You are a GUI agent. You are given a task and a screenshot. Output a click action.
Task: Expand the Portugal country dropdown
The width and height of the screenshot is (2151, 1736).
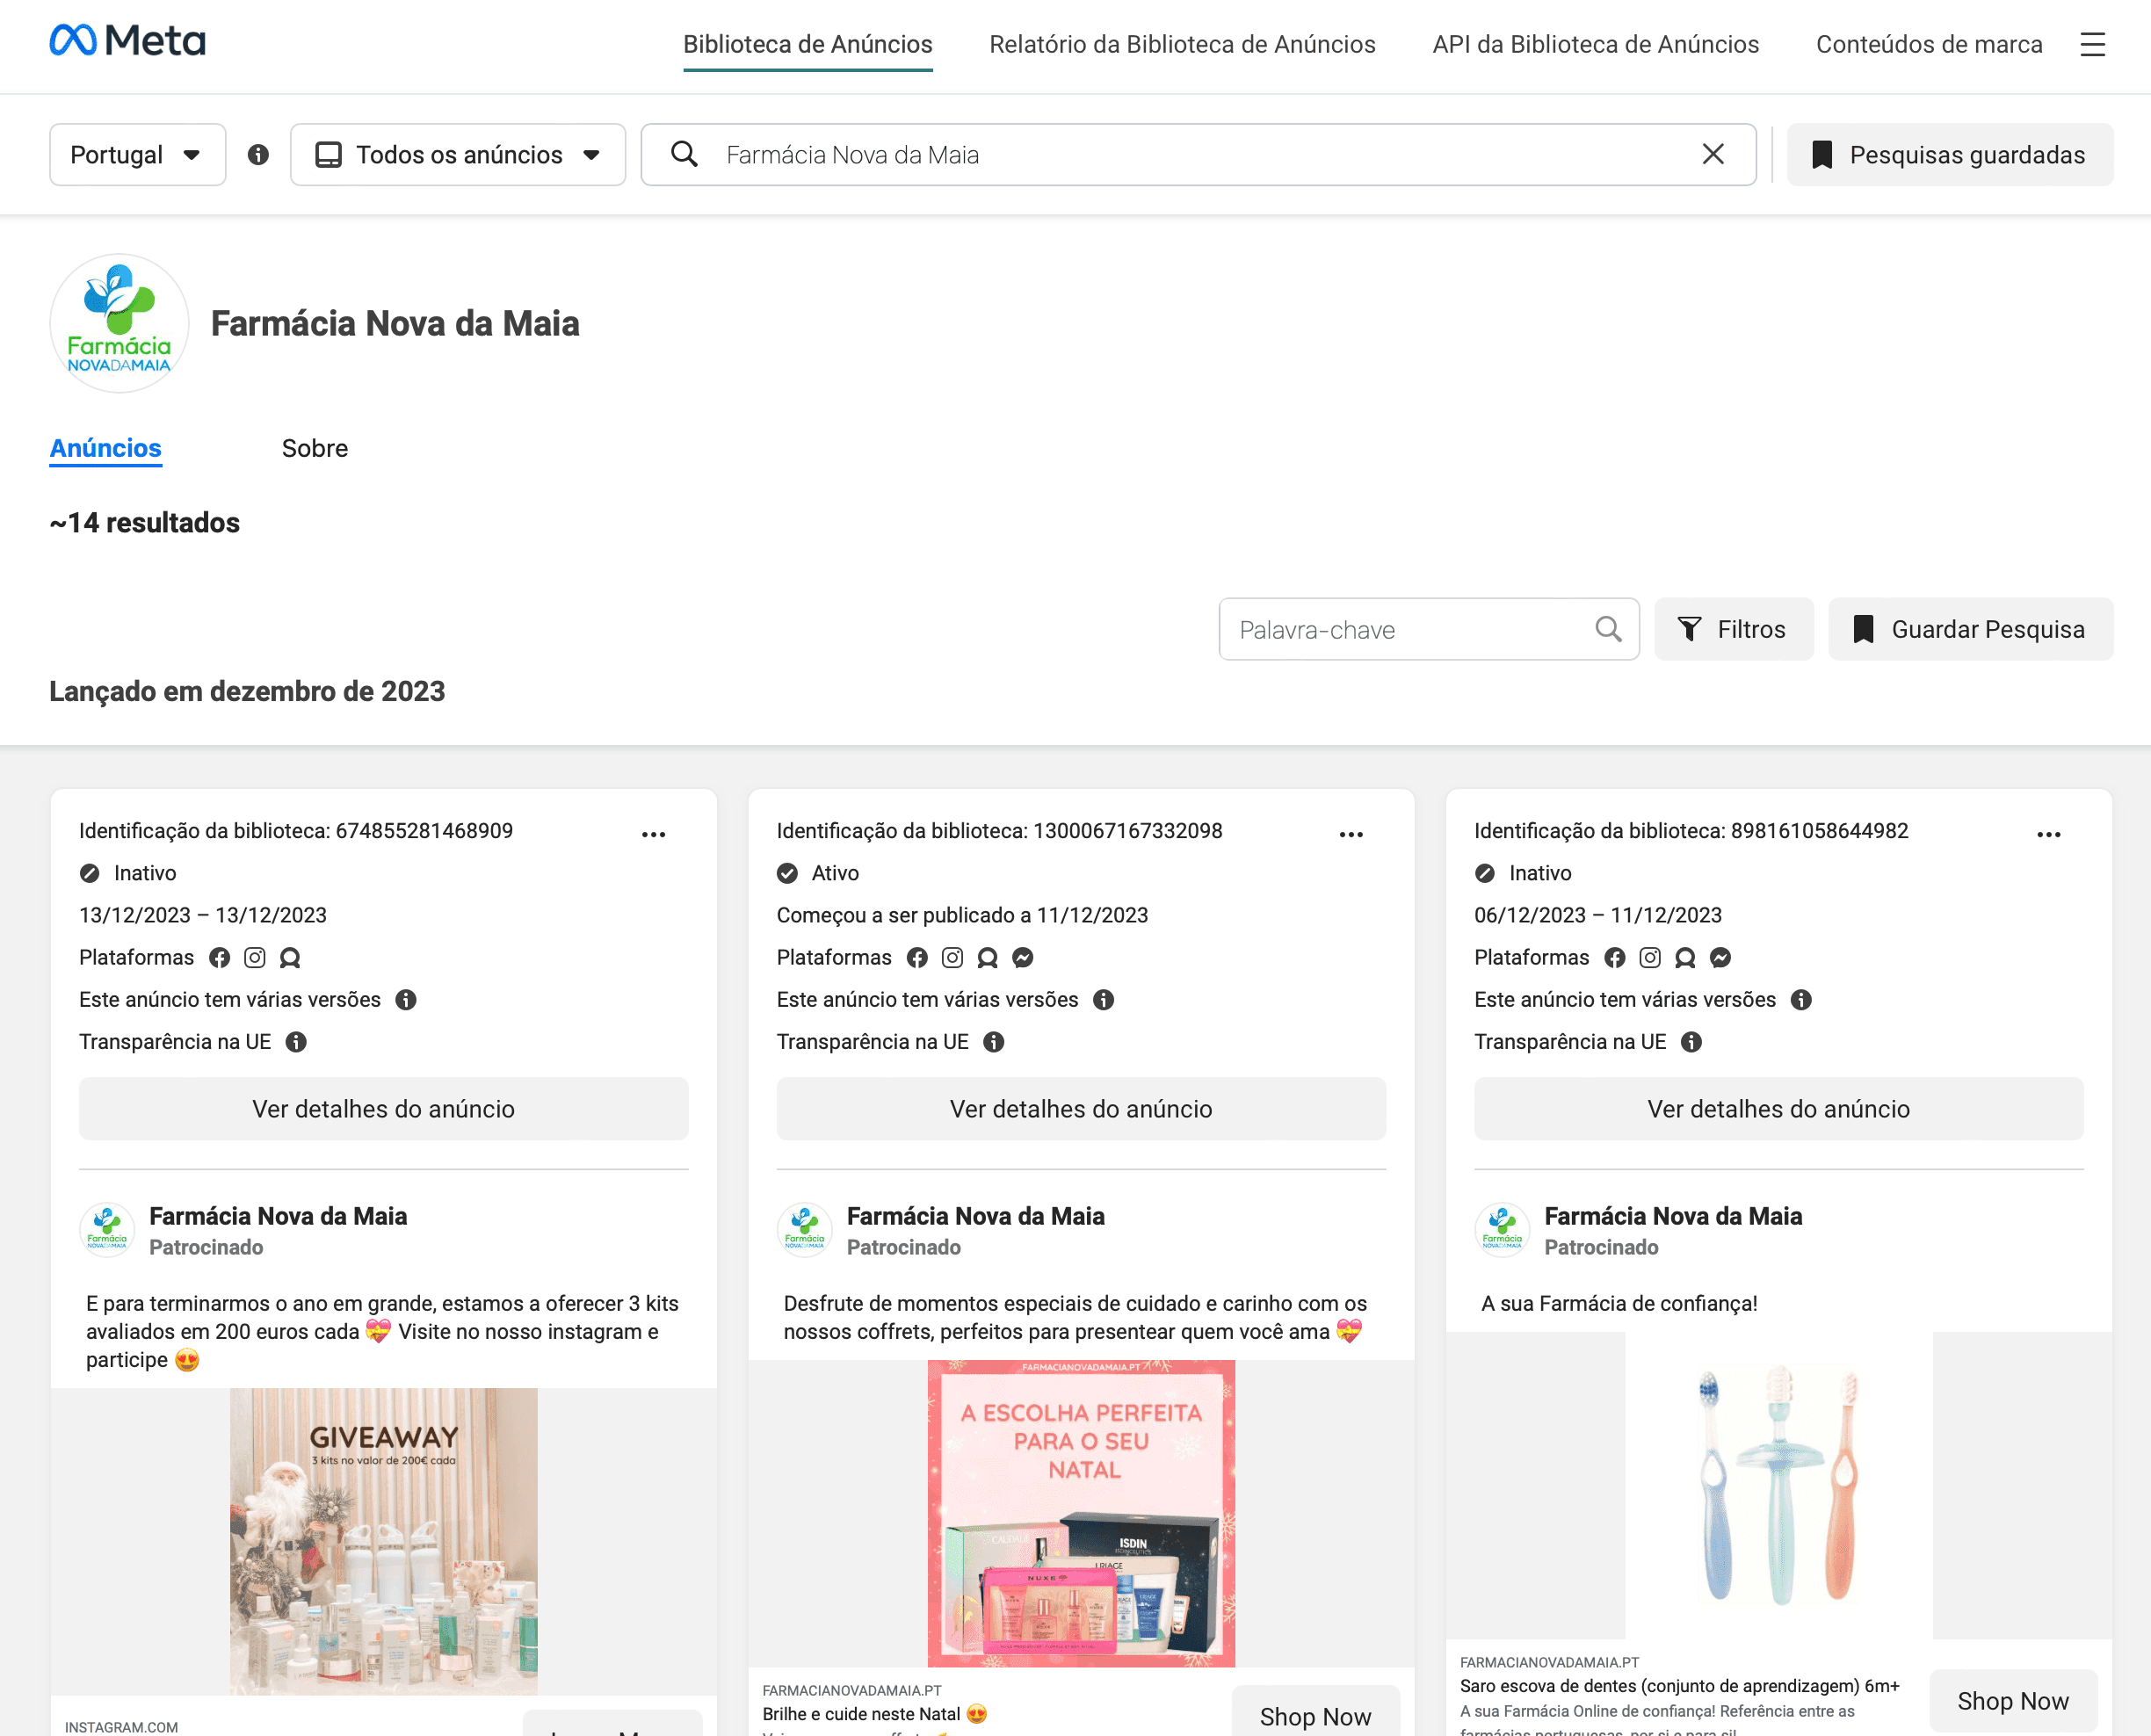[137, 155]
